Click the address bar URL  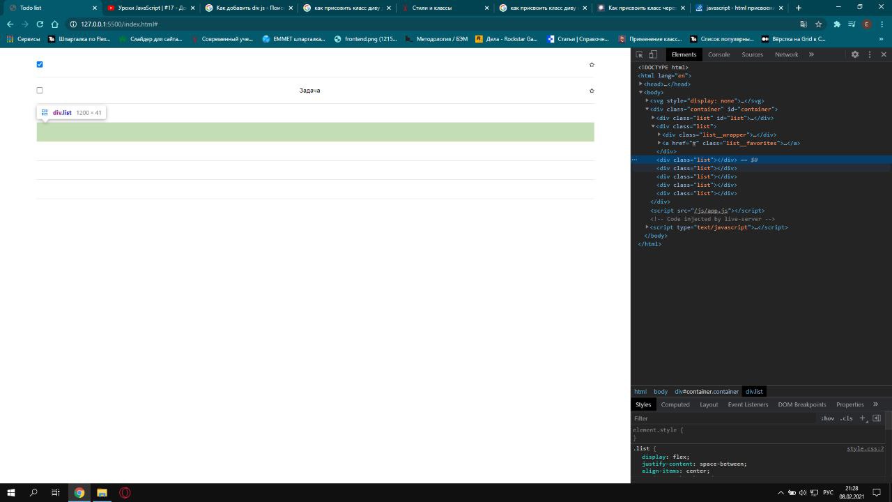119,24
